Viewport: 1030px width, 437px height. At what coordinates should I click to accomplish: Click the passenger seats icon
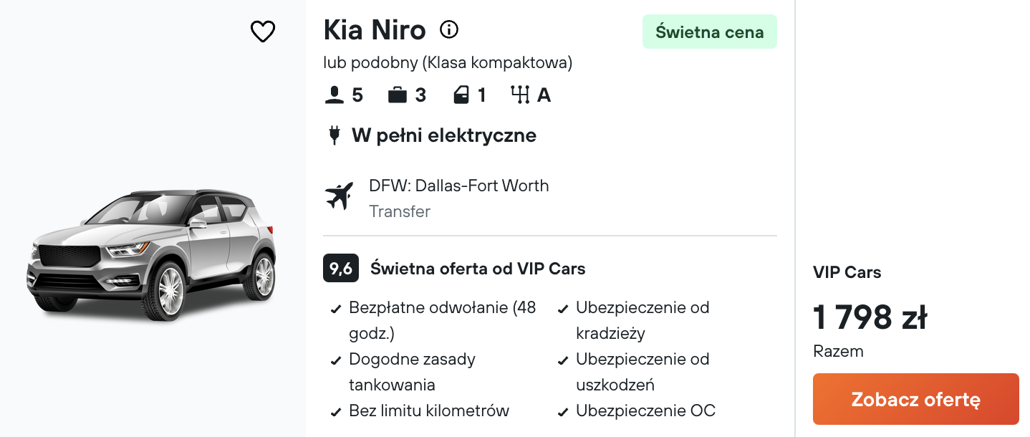point(333,95)
